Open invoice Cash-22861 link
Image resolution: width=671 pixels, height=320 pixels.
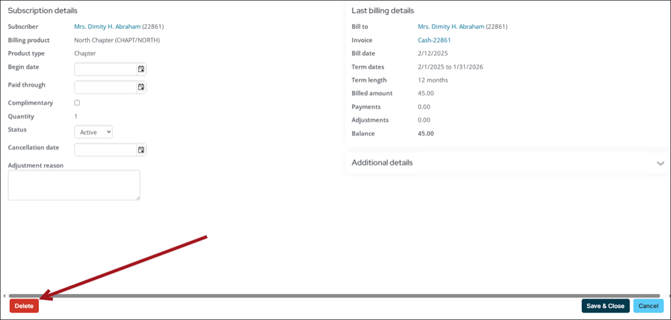click(x=434, y=40)
